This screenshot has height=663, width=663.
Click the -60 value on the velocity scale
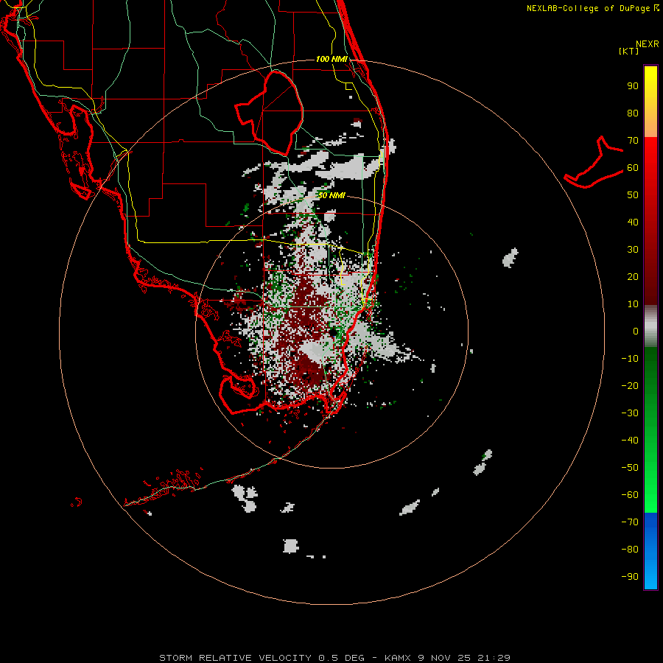point(630,495)
